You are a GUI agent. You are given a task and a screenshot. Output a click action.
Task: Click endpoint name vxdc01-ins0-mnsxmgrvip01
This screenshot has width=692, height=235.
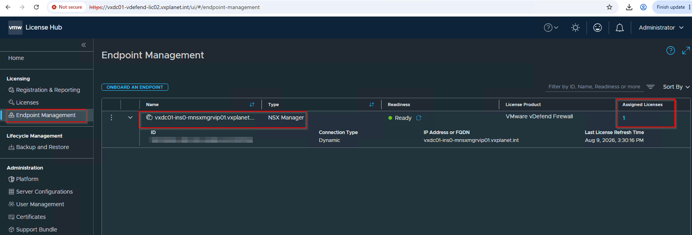(205, 117)
